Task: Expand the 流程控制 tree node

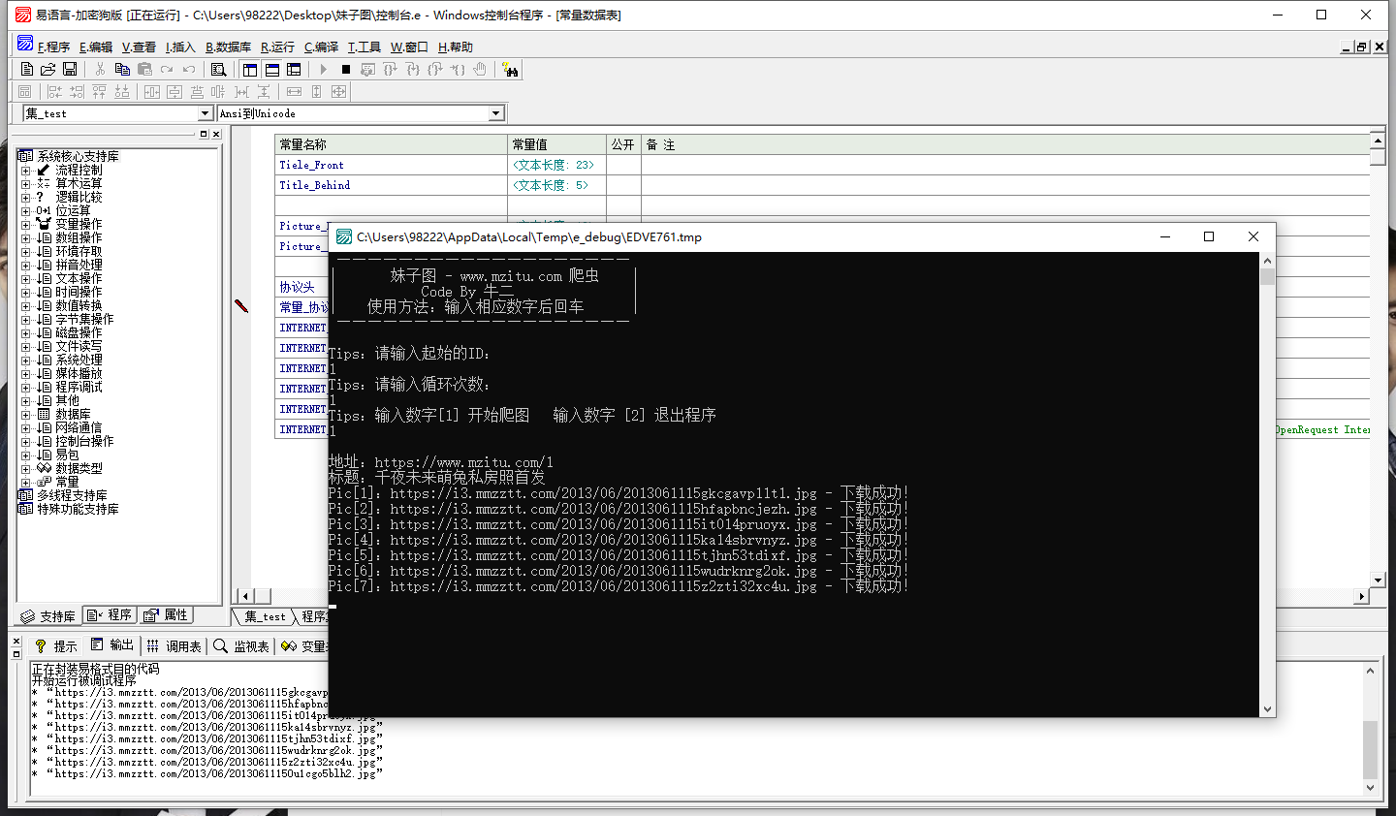Action: click(x=26, y=171)
